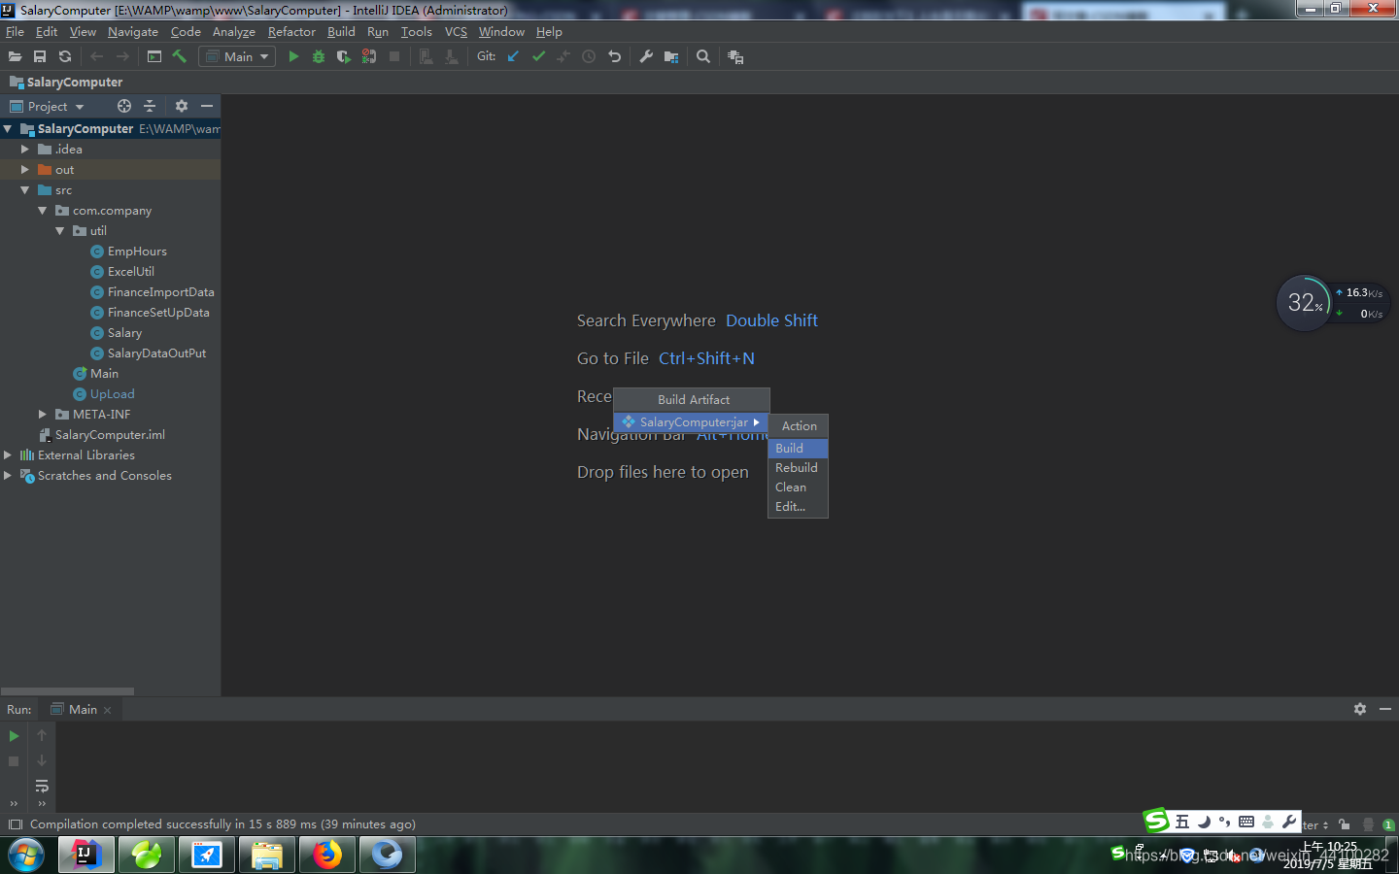Click the Debug bug icon
This screenshot has height=874, width=1399.
tap(318, 56)
